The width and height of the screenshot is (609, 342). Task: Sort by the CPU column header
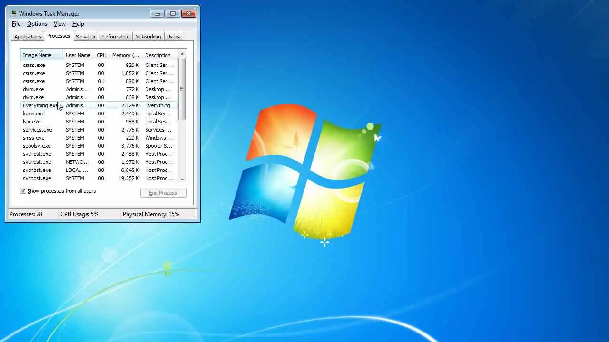[101, 55]
